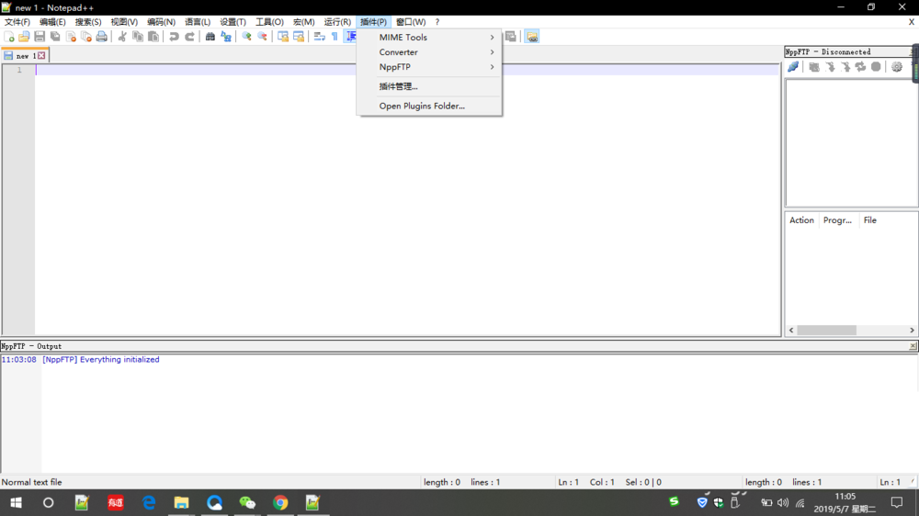Viewport: 919px width, 516px height.
Task: Open File Explorer from the taskbar
Action: (x=181, y=502)
